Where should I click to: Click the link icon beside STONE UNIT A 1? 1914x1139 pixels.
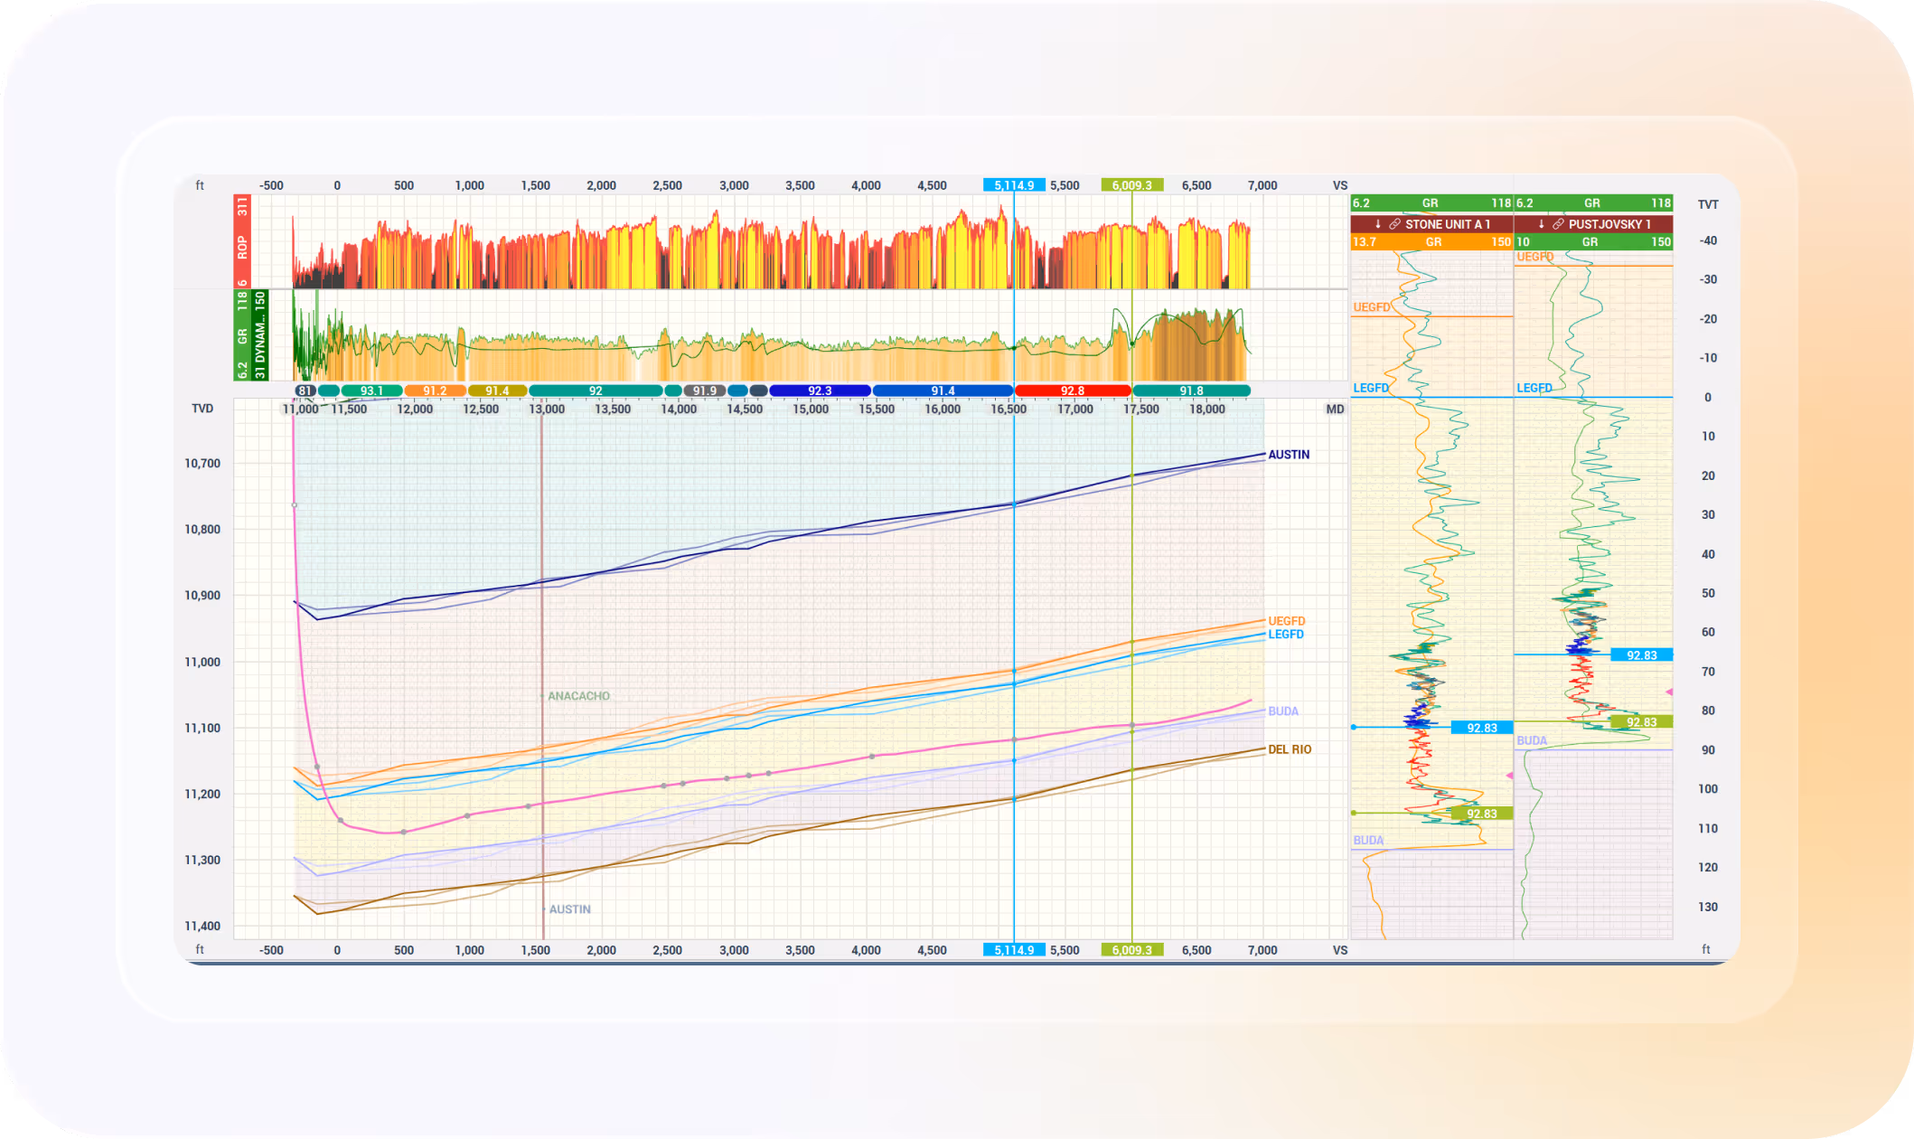1394,224
